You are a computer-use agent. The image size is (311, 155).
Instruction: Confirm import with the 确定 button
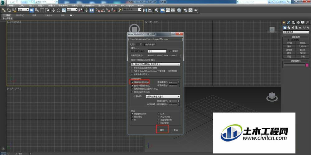click(x=162, y=130)
